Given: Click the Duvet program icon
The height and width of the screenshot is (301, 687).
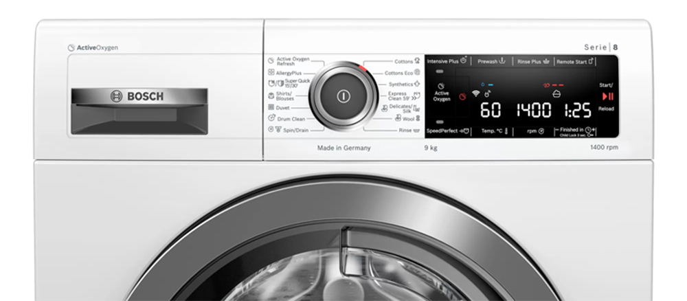Looking at the screenshot, I should 271,107.
